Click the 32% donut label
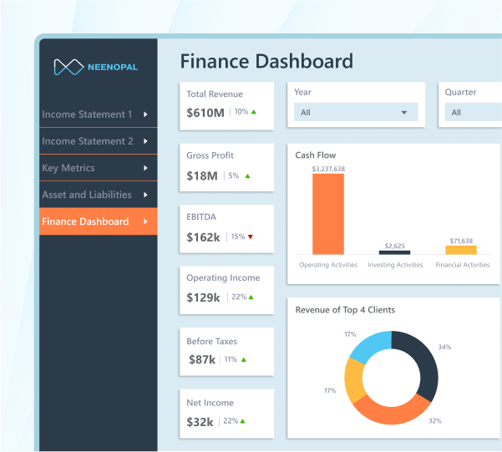The width and height of the screenshot is (502, 452). pyautogui.click(x=435, y=421)
